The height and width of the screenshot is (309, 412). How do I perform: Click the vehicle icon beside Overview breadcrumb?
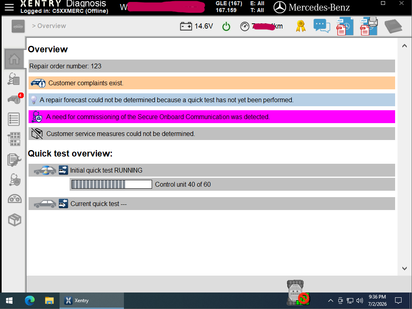pos(18,26)
